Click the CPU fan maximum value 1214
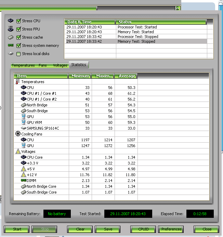Screen dimensions: 223x237 pos(108,140)
